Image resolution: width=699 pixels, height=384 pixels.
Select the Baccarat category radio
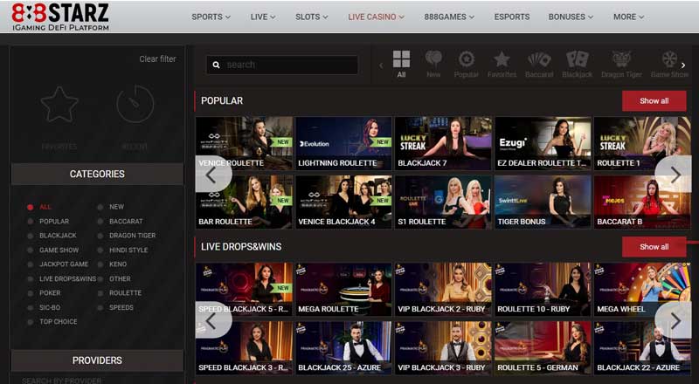[100, 222]
